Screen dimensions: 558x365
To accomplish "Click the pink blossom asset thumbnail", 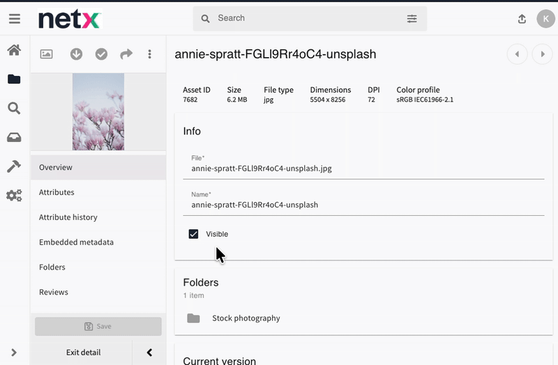I will click(x=98, y=111).
